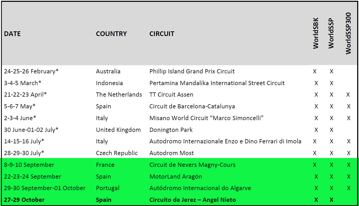Click Misano World Circuit "Marco Simoncelli" text
The image size is (359, 206).
coord(206,118)
